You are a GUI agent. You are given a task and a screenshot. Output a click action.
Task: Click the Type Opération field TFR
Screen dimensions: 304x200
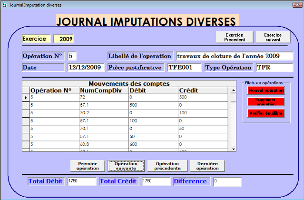point(275,68)
